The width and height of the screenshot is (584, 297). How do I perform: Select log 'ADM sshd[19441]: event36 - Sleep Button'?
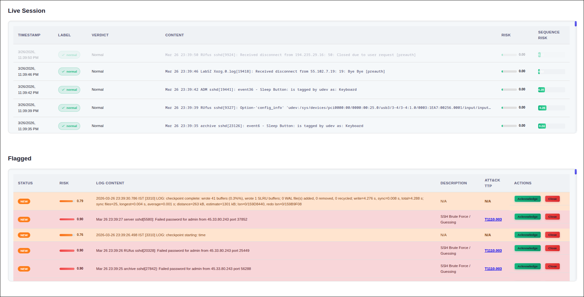coord(261,90)
